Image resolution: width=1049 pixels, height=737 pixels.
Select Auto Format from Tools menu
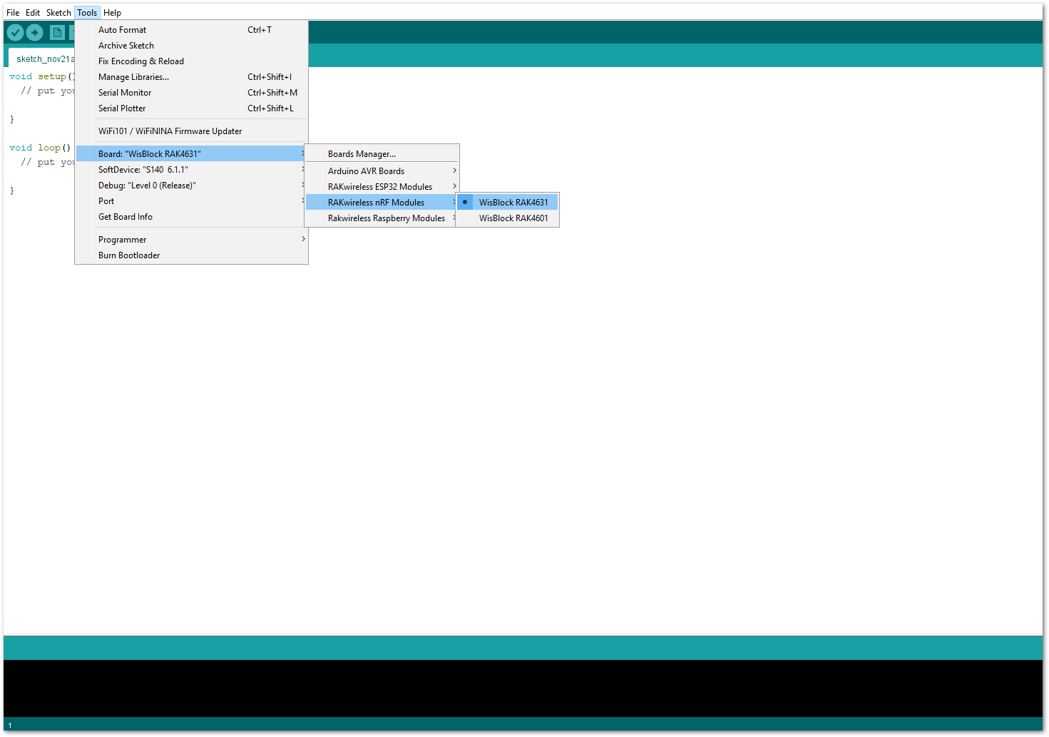pyautogui.click(x=191, y=30)
